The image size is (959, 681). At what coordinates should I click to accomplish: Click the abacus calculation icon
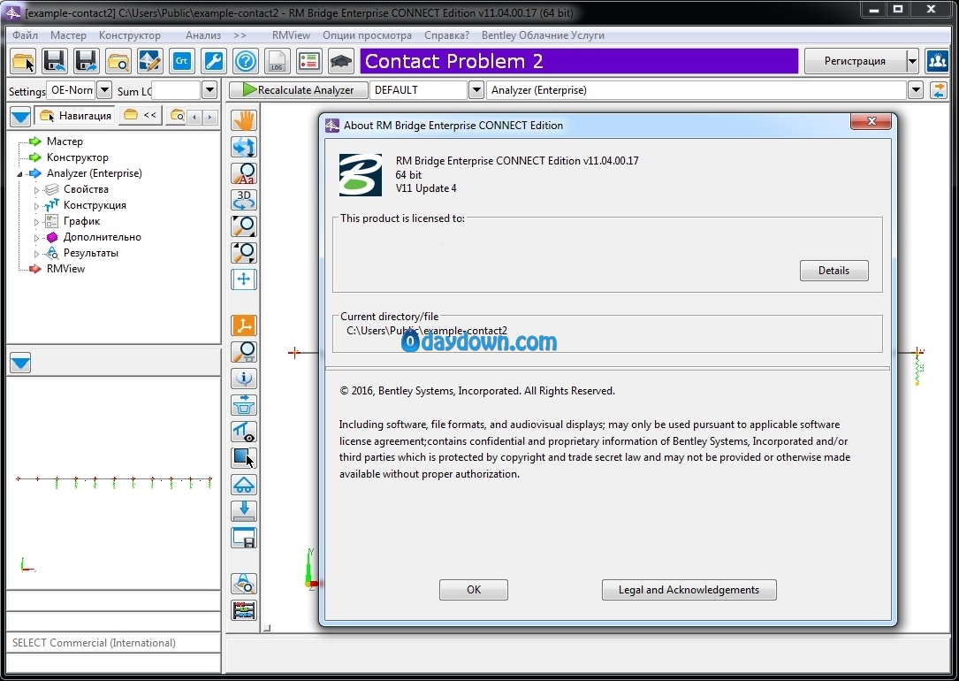point(244,610)
